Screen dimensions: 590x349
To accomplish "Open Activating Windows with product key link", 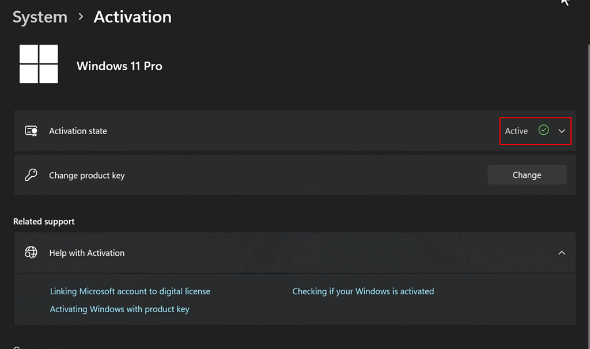I will coord(120,309).
